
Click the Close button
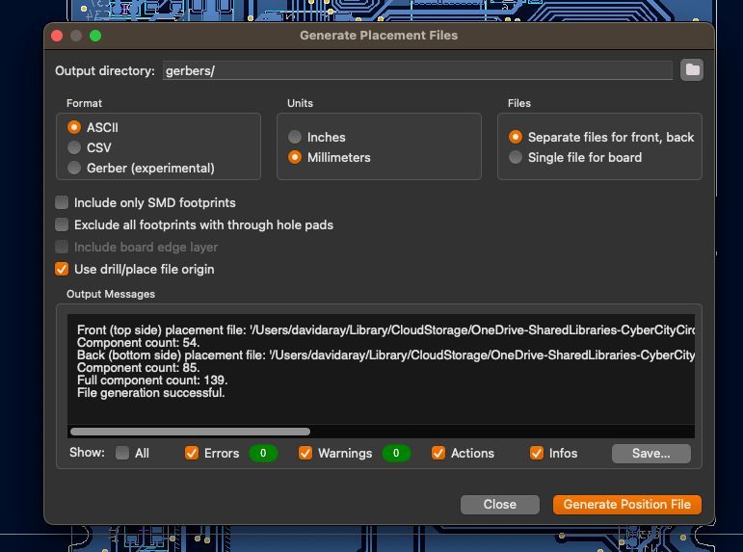coord(500,504)
